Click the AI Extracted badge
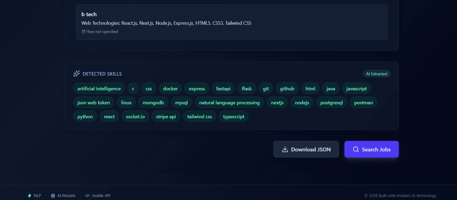This screenshot has height=200, width=457. [x=376, y=74]
